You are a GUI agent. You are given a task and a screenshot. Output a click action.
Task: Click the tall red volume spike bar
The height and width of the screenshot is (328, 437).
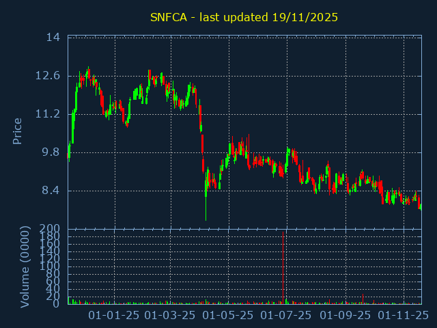283,266
